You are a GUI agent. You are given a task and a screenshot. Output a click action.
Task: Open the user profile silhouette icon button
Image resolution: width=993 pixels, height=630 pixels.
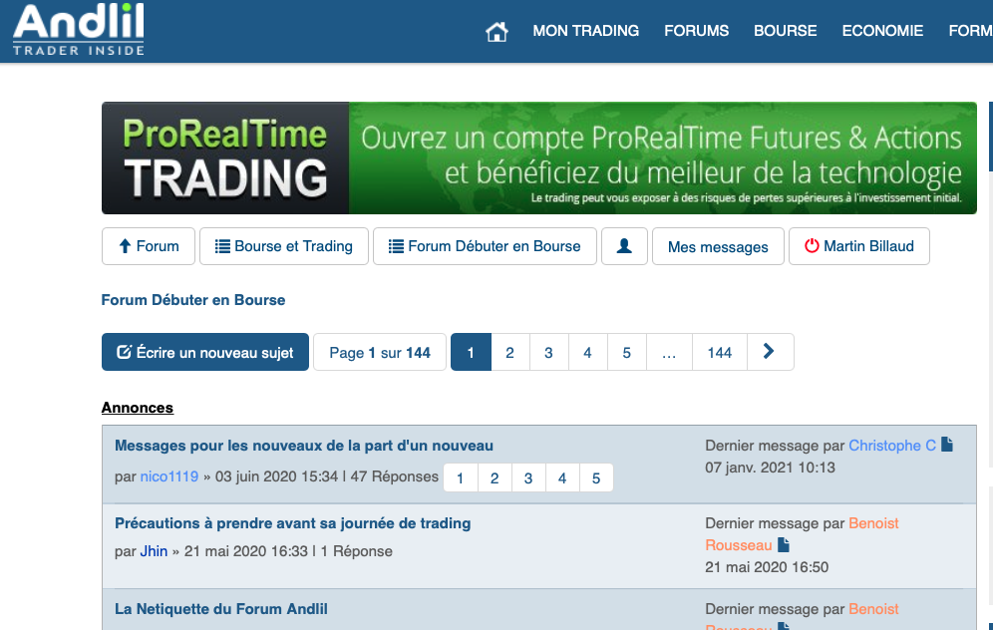coord(624,246)
